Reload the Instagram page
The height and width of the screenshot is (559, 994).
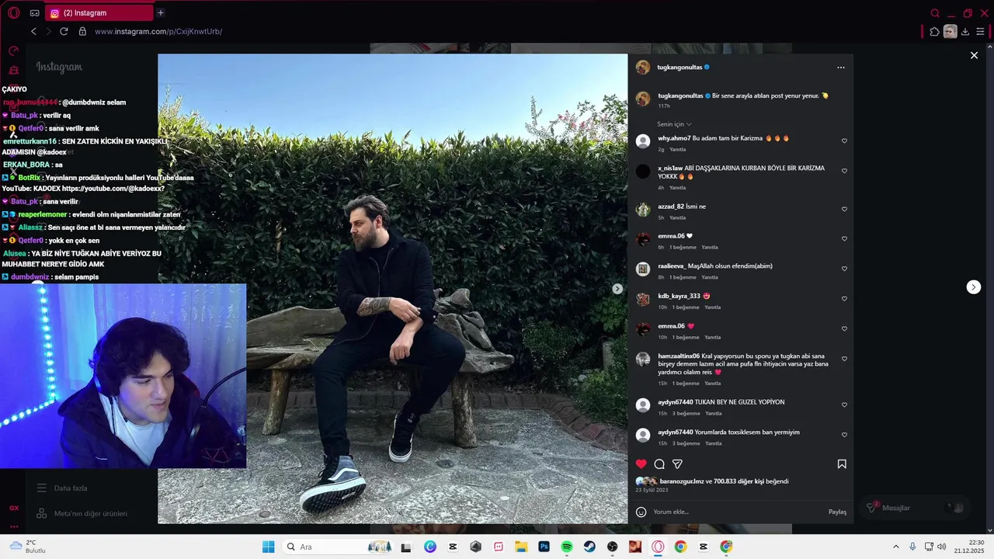tap(64, 31)
